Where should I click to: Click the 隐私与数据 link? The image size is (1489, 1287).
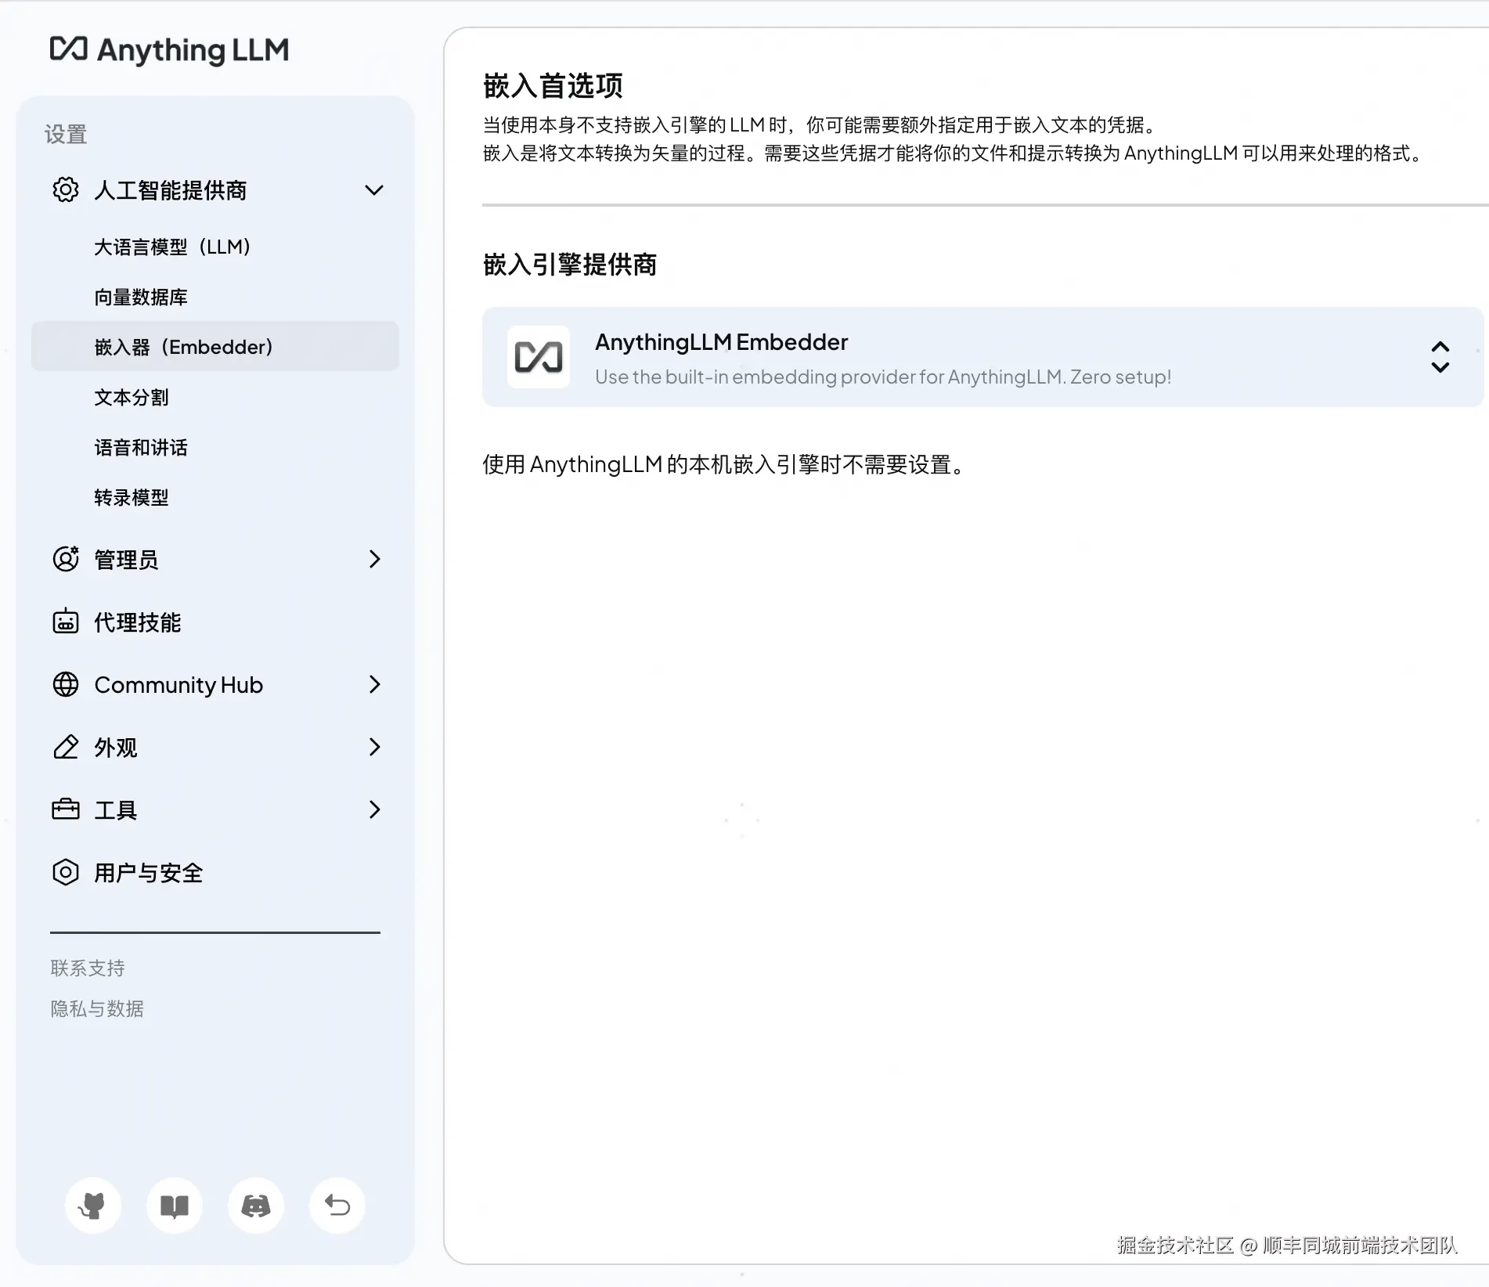(96, 1008)
